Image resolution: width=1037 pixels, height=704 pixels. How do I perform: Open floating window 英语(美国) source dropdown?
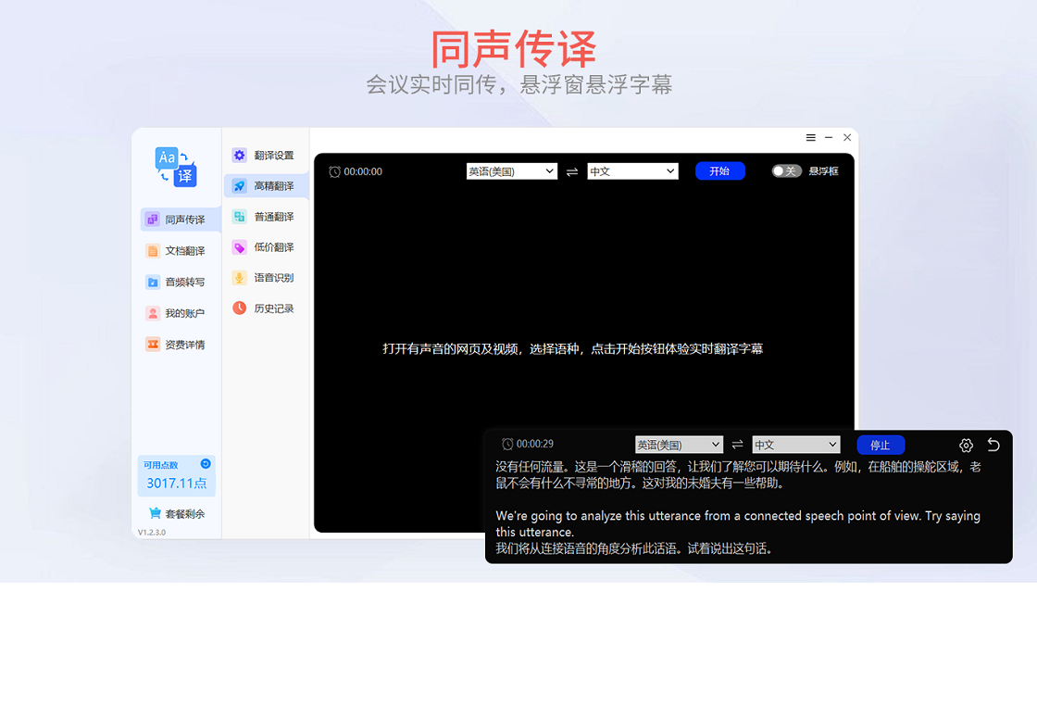click(678, 446)
